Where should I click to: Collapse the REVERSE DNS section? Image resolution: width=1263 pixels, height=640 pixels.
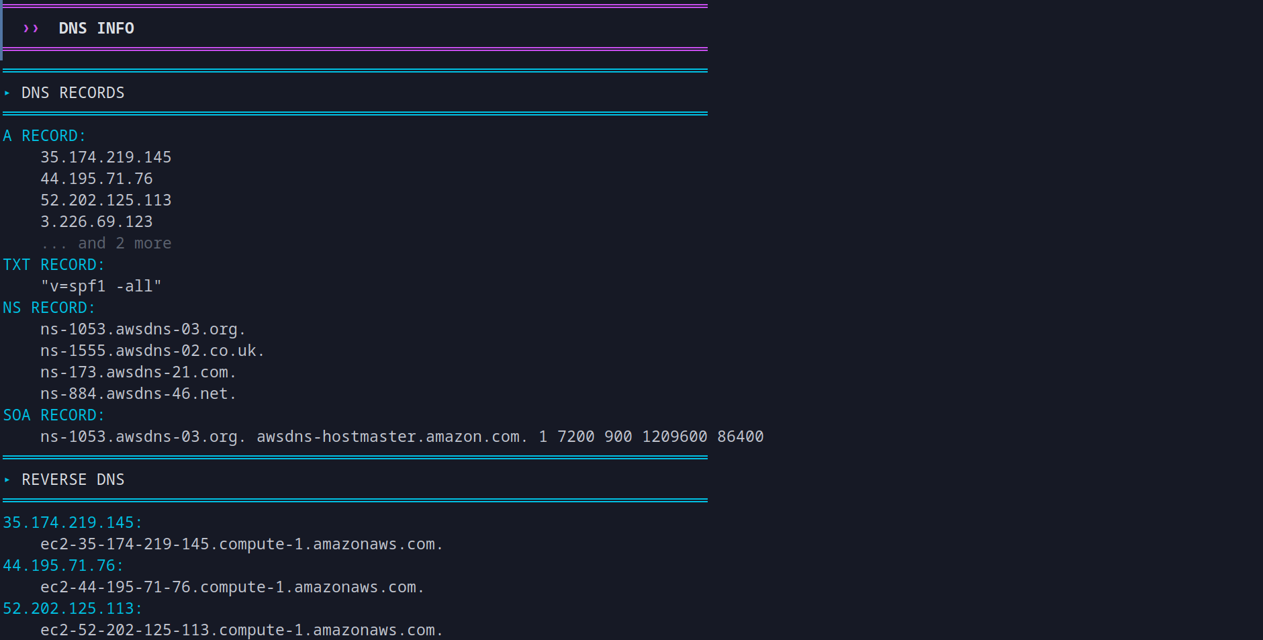point(73,479)
